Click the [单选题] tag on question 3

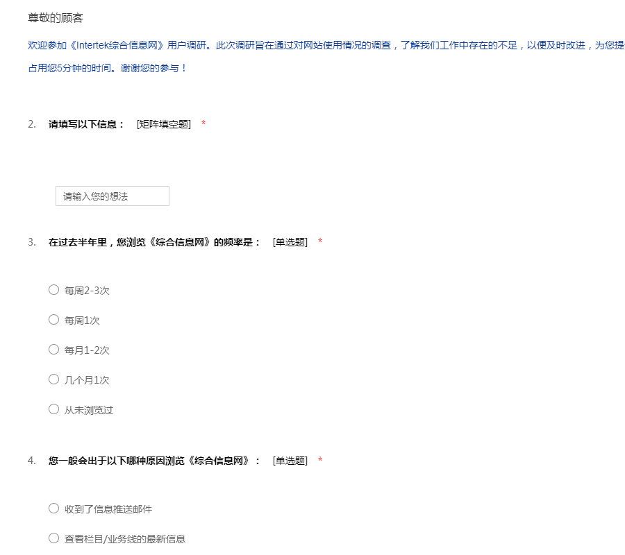click(290, 242)
